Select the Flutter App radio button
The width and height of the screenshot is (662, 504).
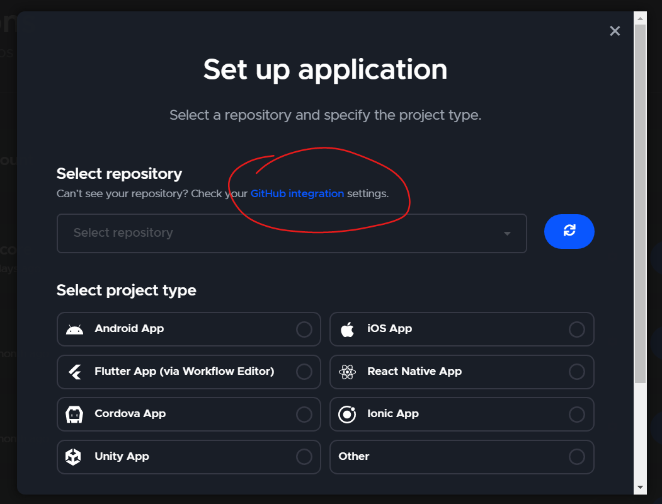[304, 372]
